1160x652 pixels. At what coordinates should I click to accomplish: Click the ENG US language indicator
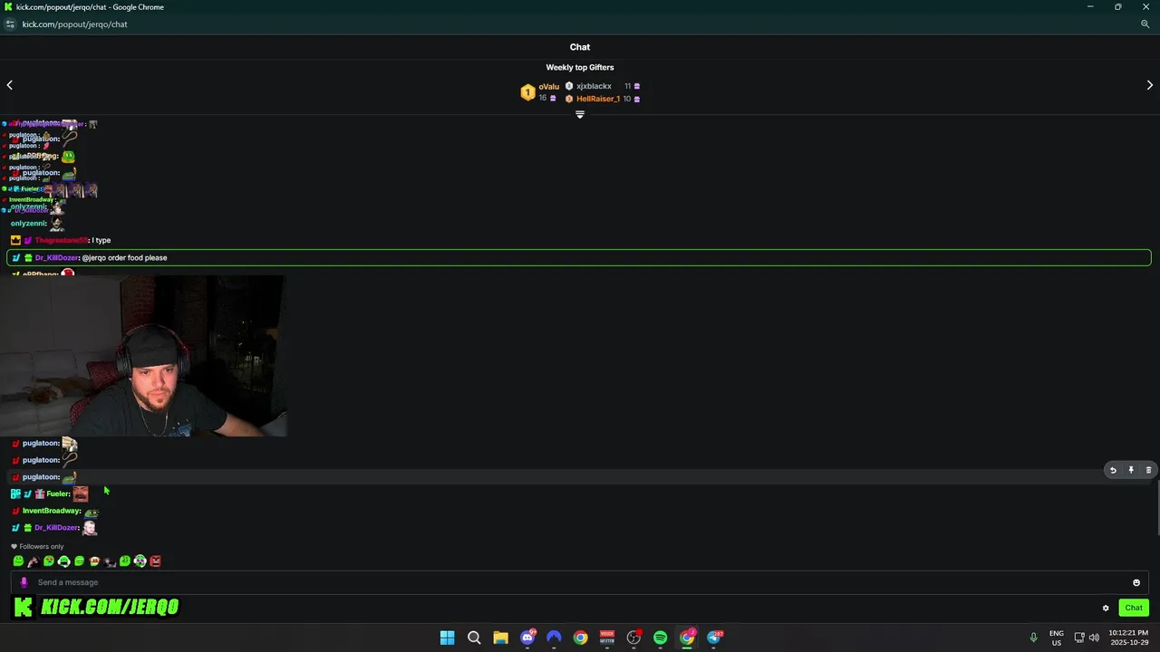click(x=1057, y=638)
